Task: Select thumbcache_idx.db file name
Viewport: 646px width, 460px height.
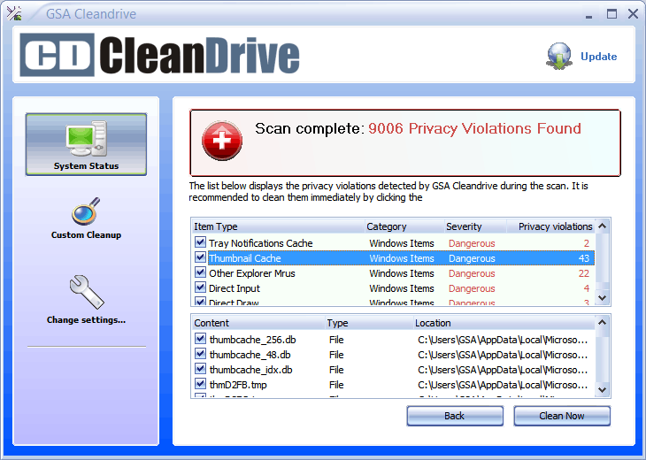Action: (251, 370)
